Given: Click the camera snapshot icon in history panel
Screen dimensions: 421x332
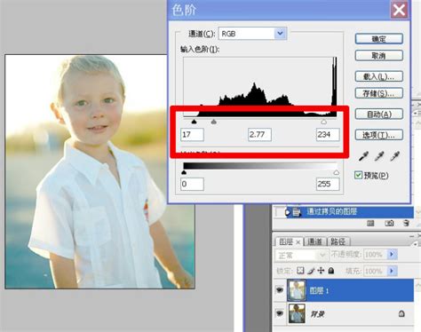Looking at the screenshot, I should tap(389, 223).
